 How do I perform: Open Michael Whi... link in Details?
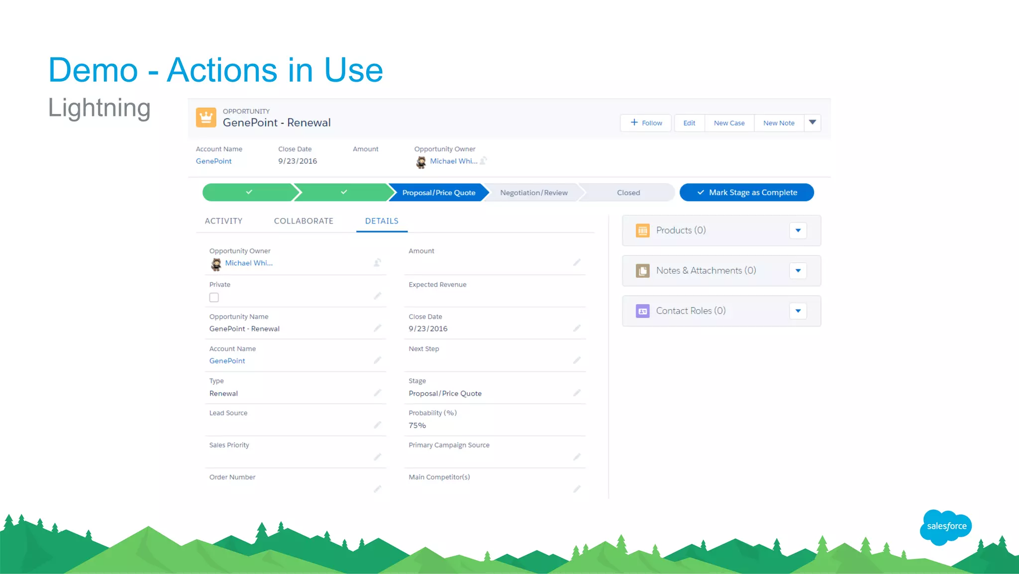[x=249, y=263]
